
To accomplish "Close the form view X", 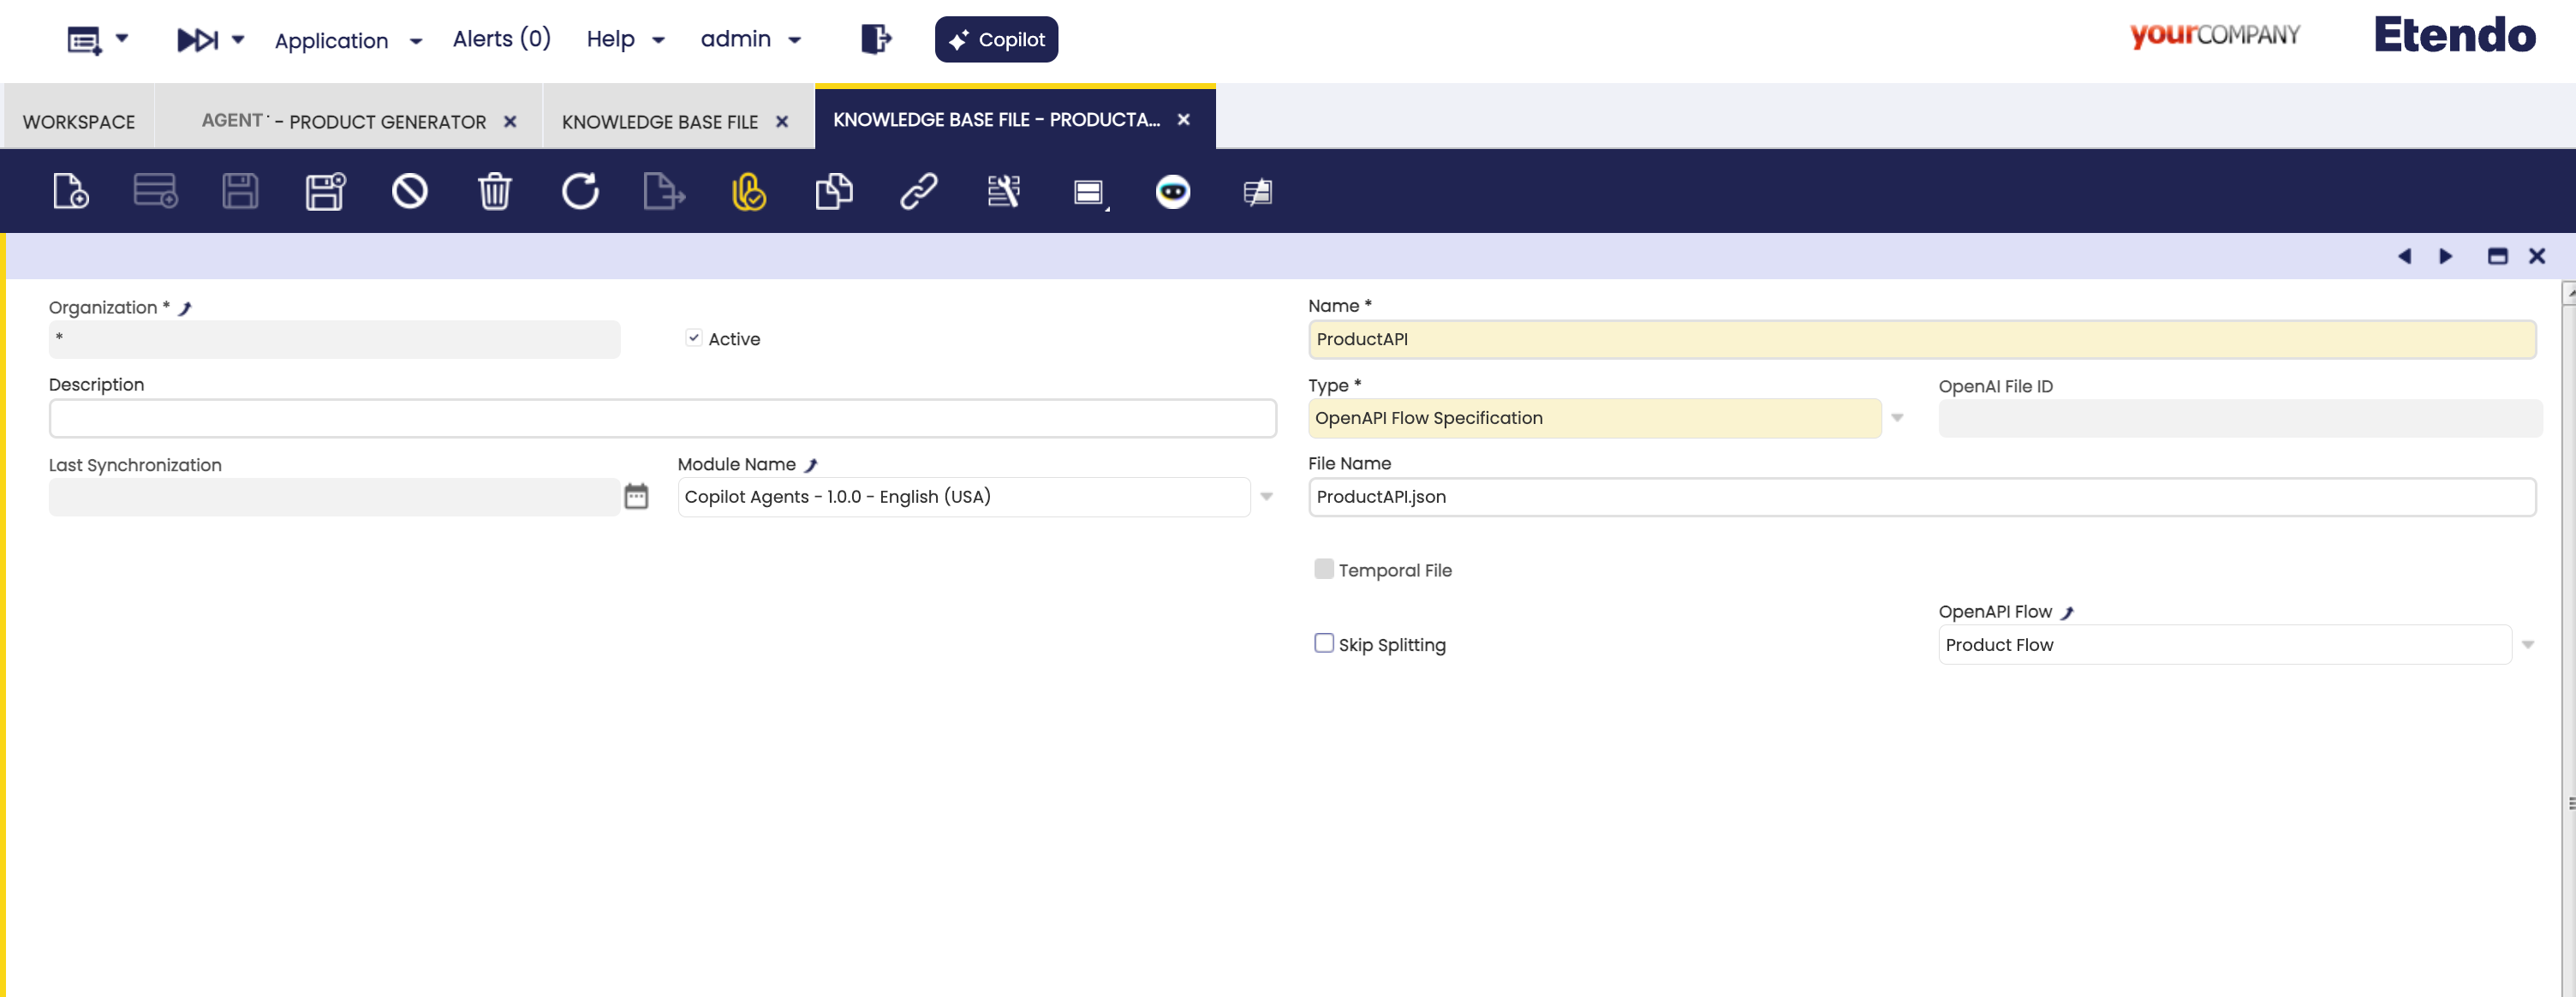I will point(2537,256).
